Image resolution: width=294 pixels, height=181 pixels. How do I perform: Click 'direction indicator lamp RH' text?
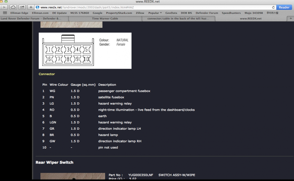click(x=120, y=141)
